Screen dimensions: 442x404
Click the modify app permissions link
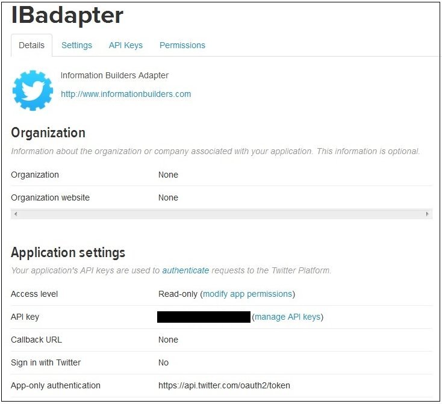(x=247, y=294)
